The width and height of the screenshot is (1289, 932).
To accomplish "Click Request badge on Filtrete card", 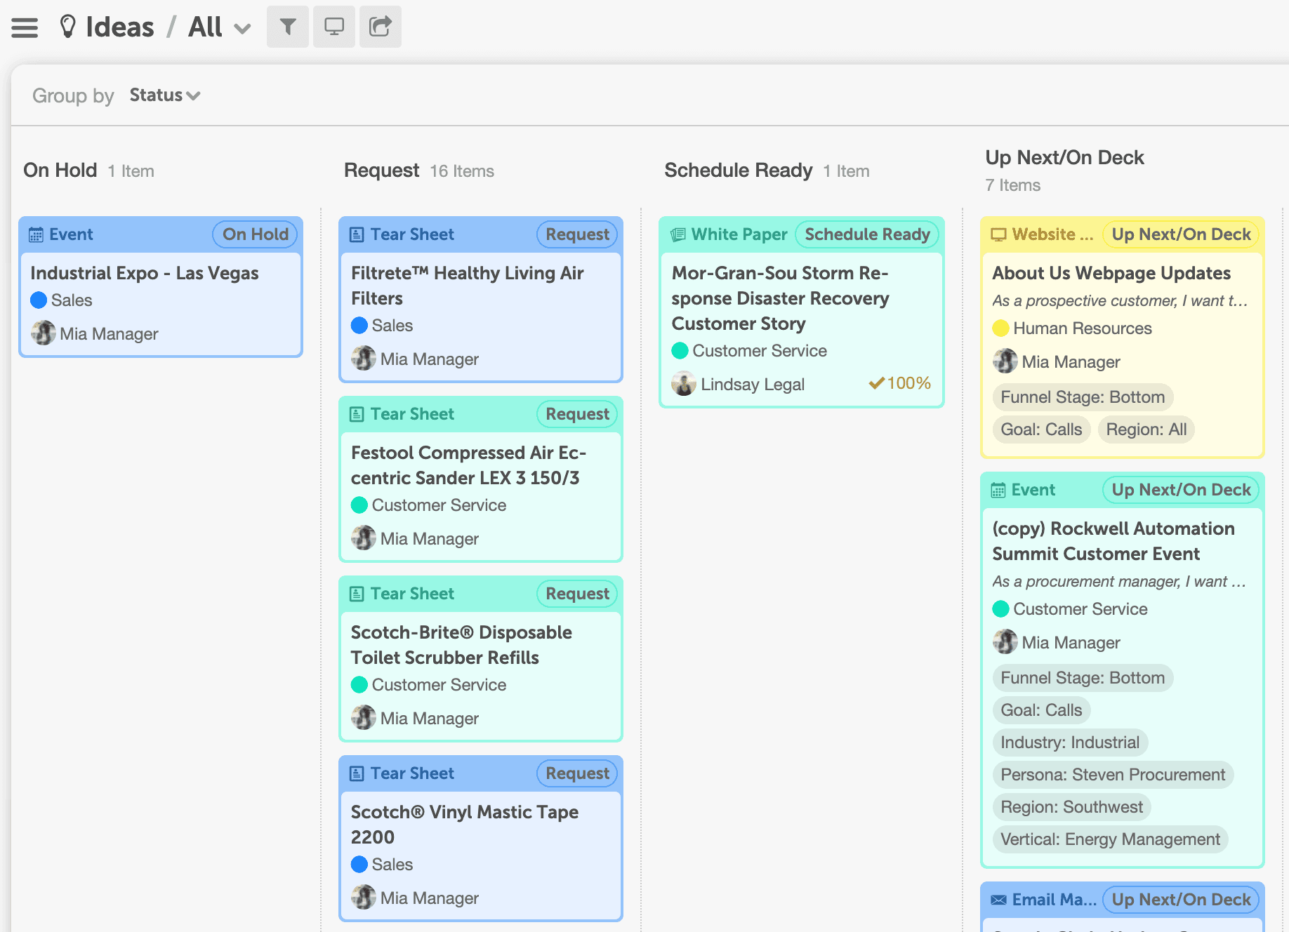I will click(x=577, y=234).
